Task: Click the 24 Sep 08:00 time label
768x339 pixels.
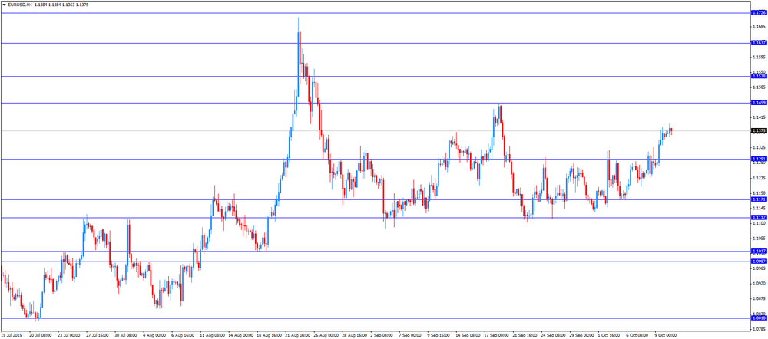Action: pyautogui.click(x=555, y=336)
